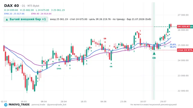The height and width of the screenshot is (108, 193).
Task: Select the high value H 25 082.00
Action: (27, 10)
